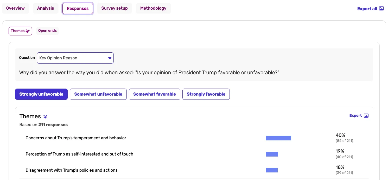The image size is (388, 180).
Task: Click the Export all link
Action: pyautogui.click(x=367, y=9)
